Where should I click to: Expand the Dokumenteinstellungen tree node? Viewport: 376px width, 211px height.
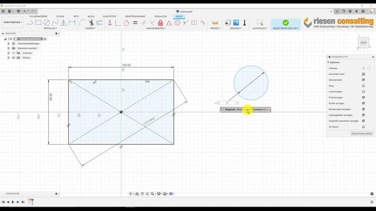click(x=9, y=43)
